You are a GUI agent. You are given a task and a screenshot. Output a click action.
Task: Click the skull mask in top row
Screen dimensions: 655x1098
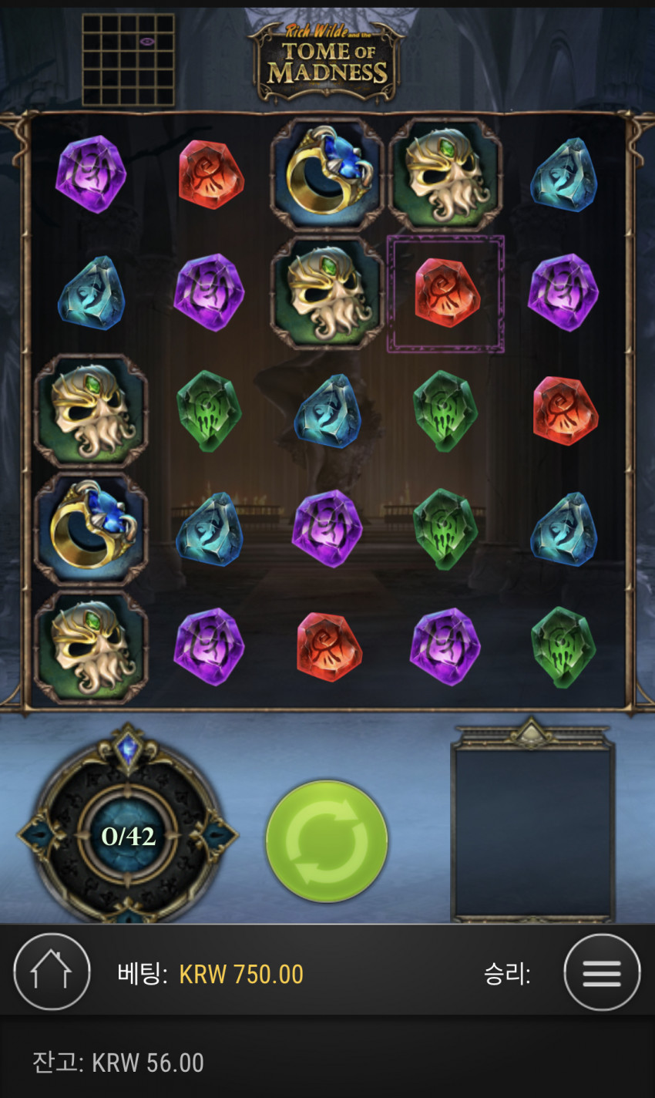(445, 175)
